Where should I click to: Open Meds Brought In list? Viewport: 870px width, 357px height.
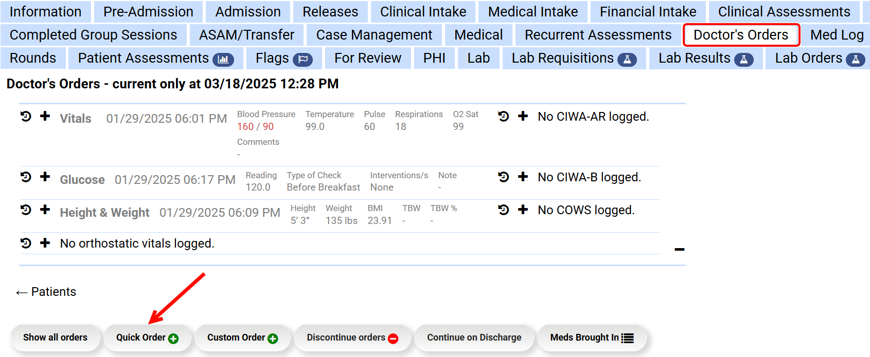tap(592, 337)
